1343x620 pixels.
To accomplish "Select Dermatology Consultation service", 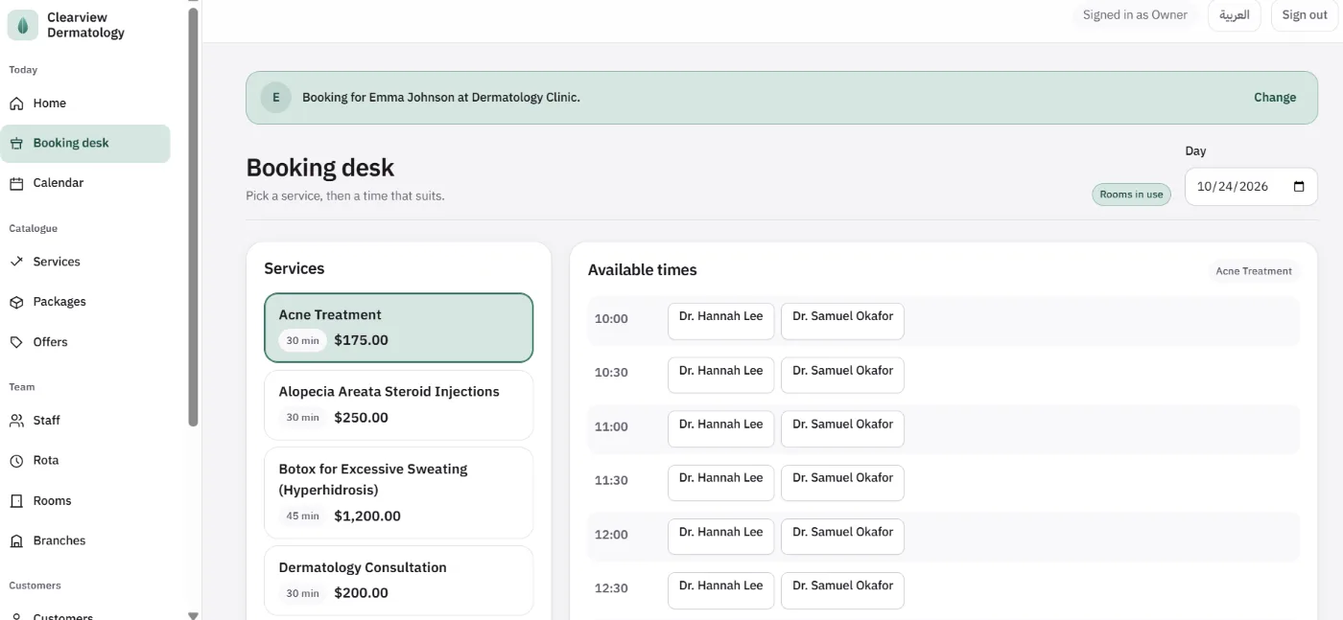I will click(398, 581).
